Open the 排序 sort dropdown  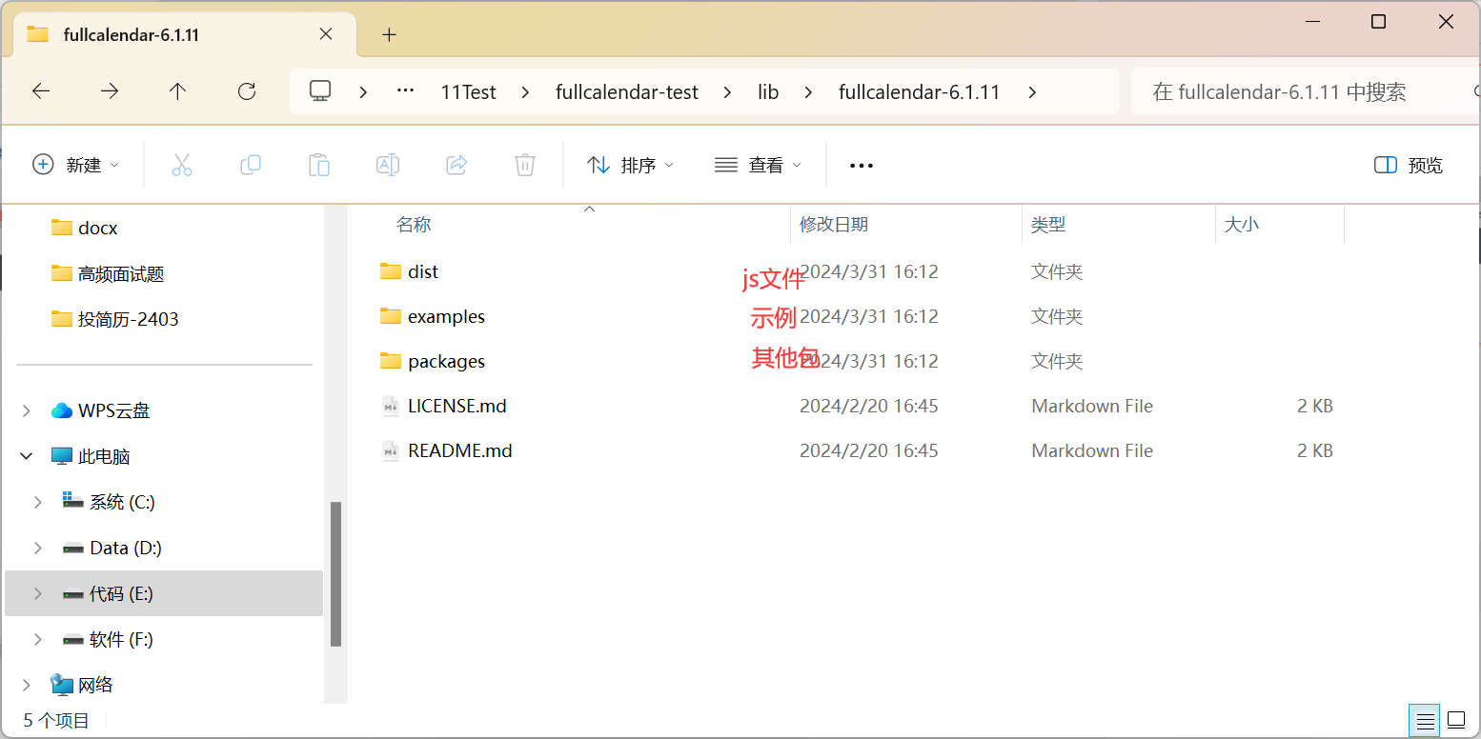(630, 165)
